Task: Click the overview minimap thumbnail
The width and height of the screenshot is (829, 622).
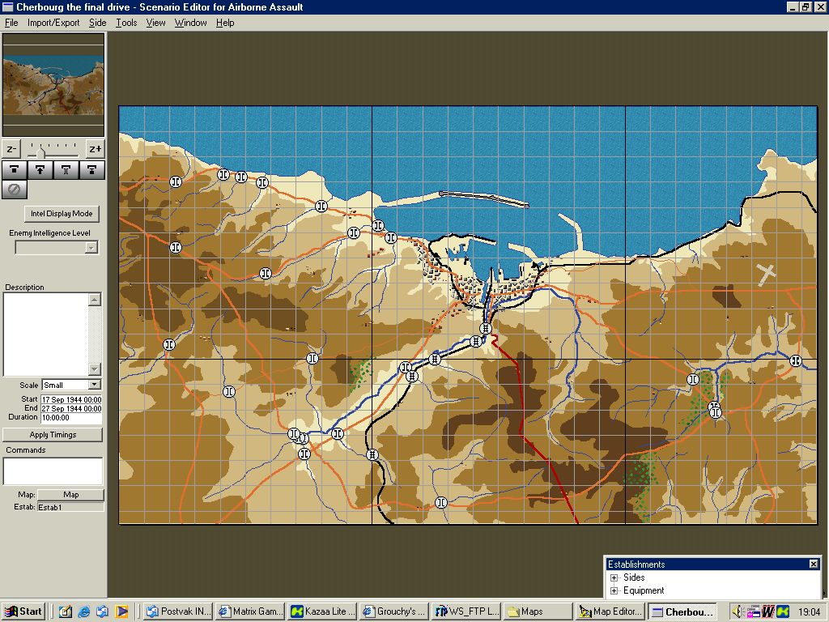Action: click(x=53, y=85)
